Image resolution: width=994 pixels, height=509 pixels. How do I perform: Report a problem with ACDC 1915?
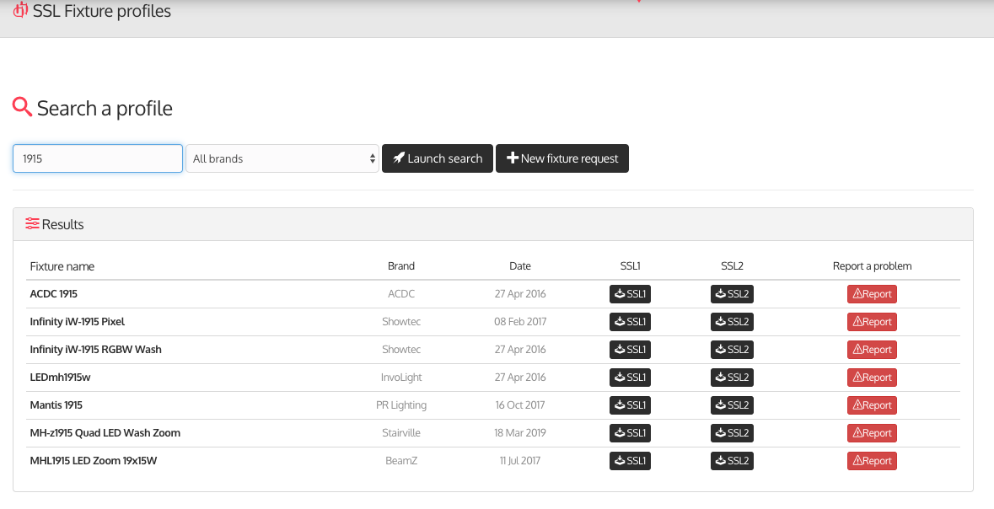[x=872, y=294]
